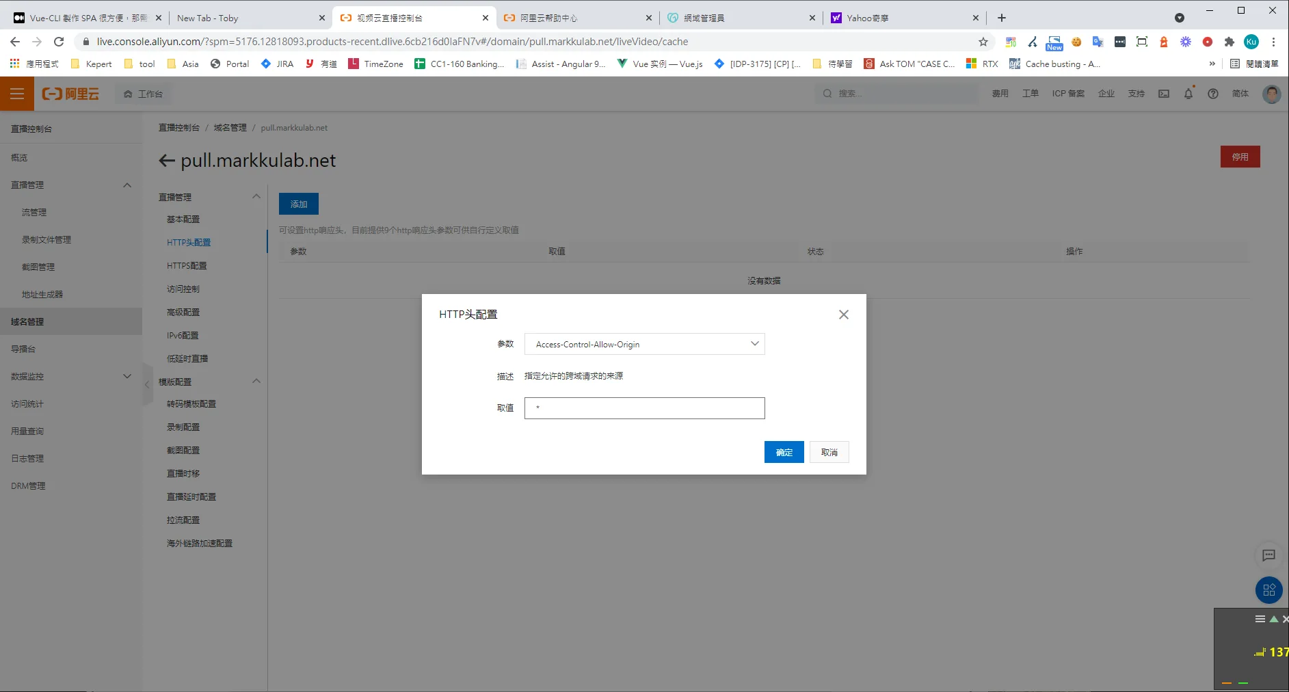Click the user avatar in header
Viewport: 1289px width, 692px height.
[1271, 94]
